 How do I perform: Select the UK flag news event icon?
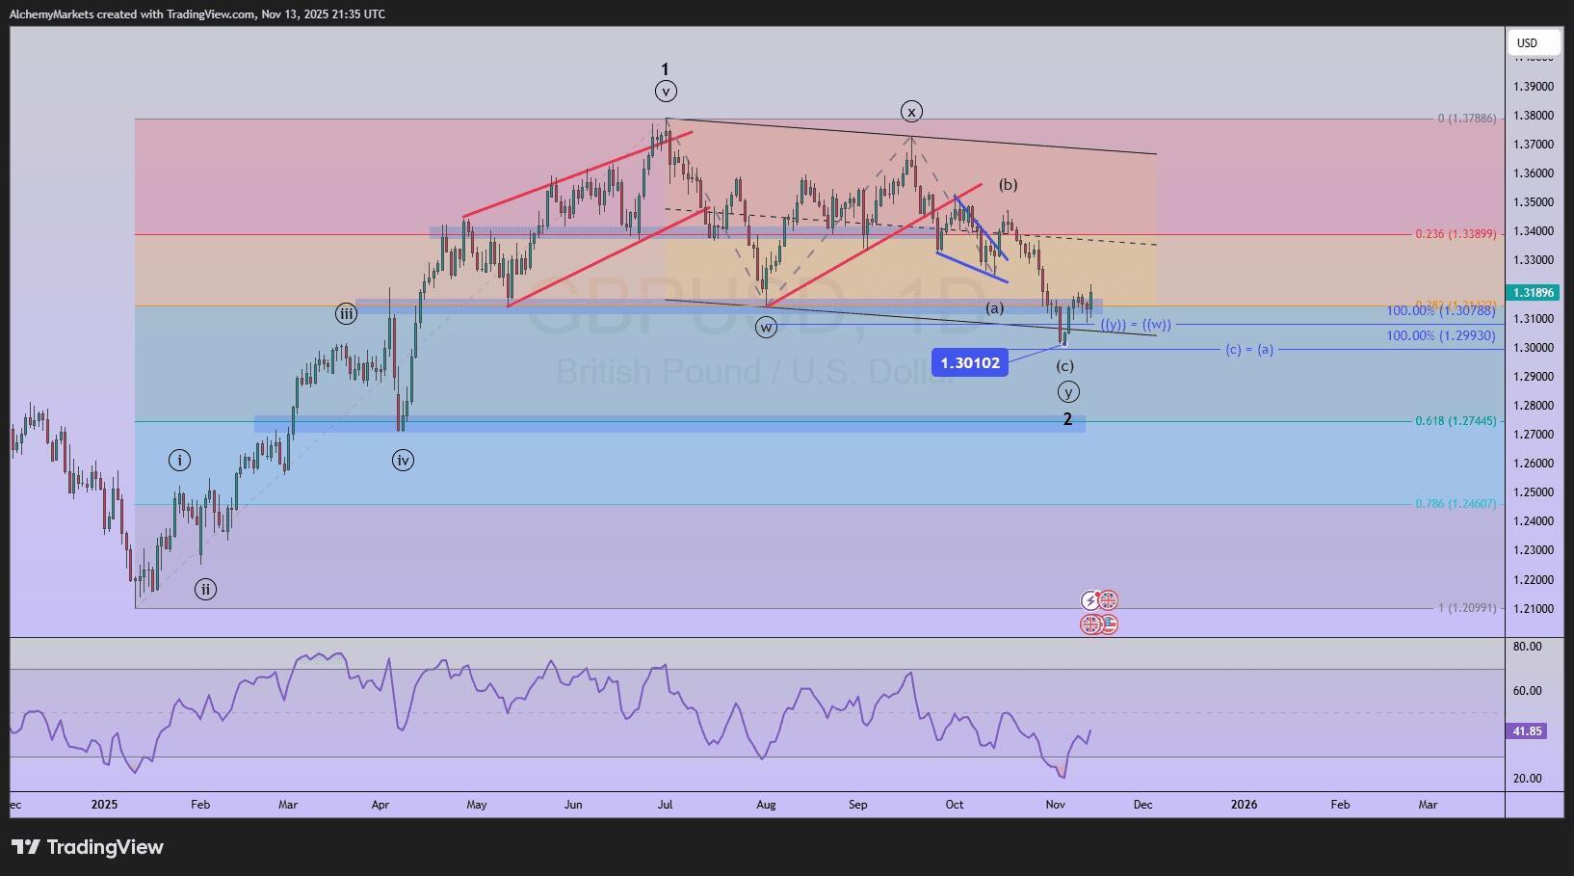coord(1108,600)
